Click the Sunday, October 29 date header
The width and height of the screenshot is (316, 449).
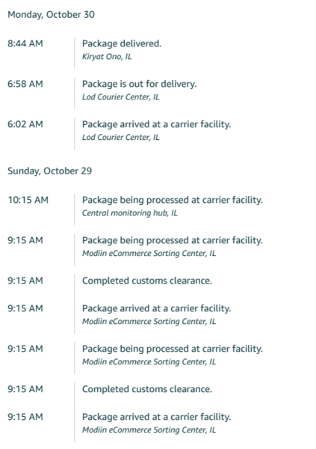pos(50,171)
